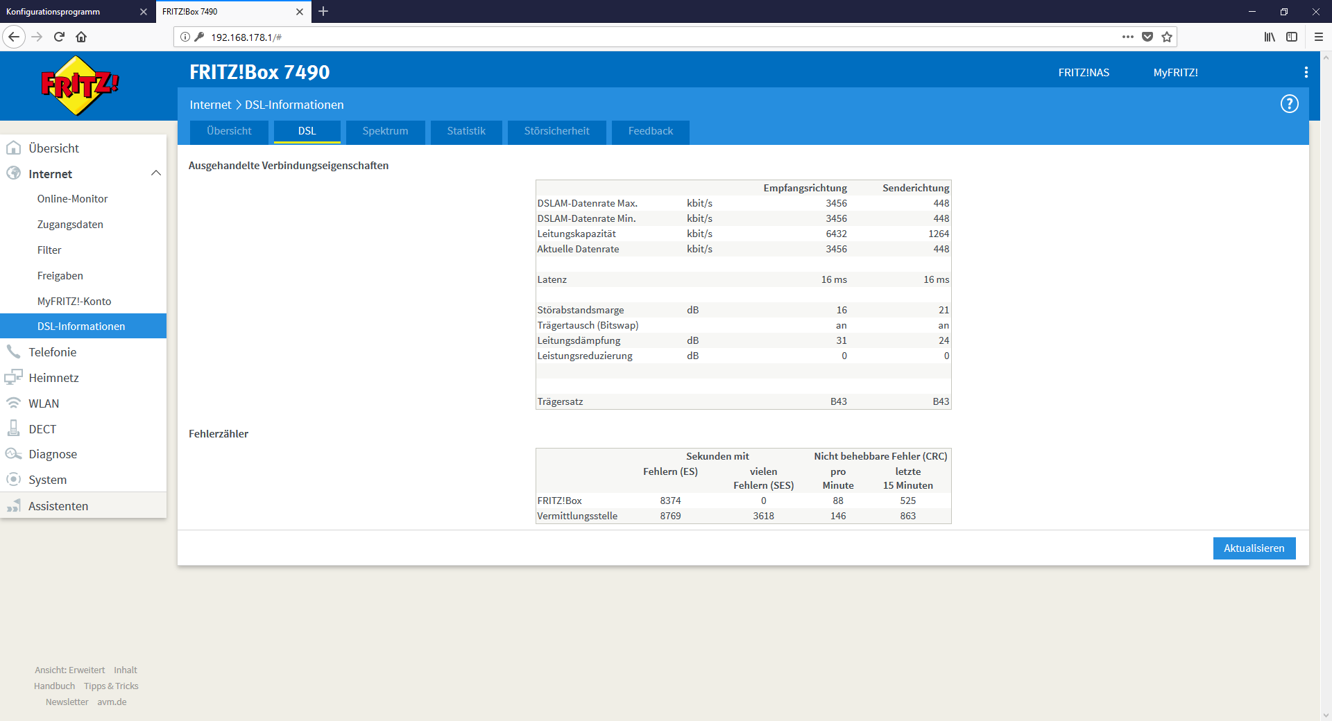Click the System icon in sidebar

(13, 479)
